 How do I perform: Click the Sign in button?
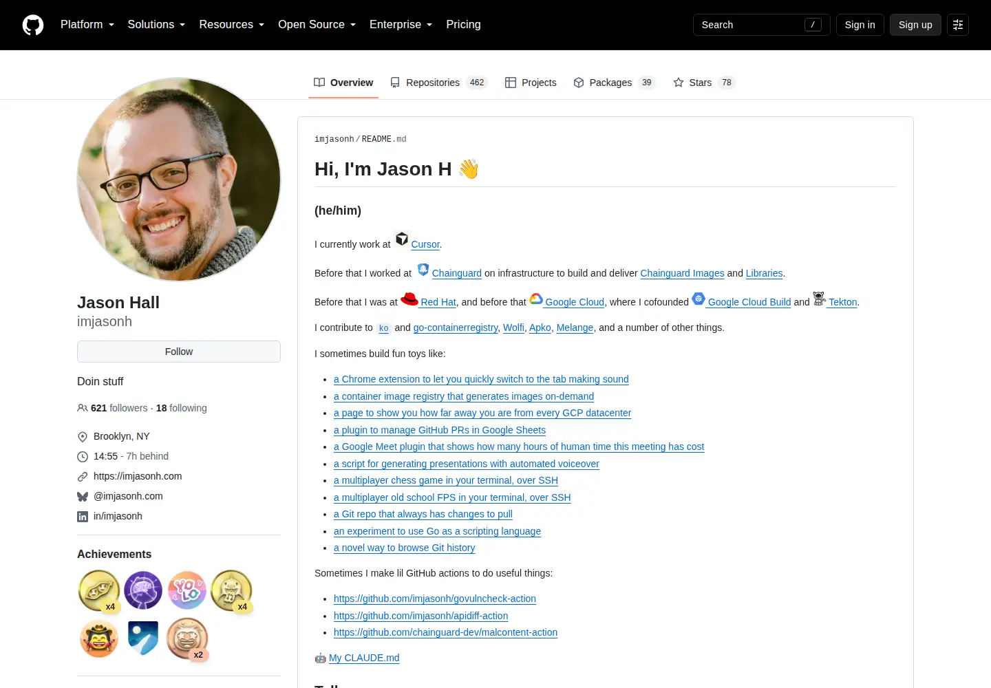[x=860, y=25]
